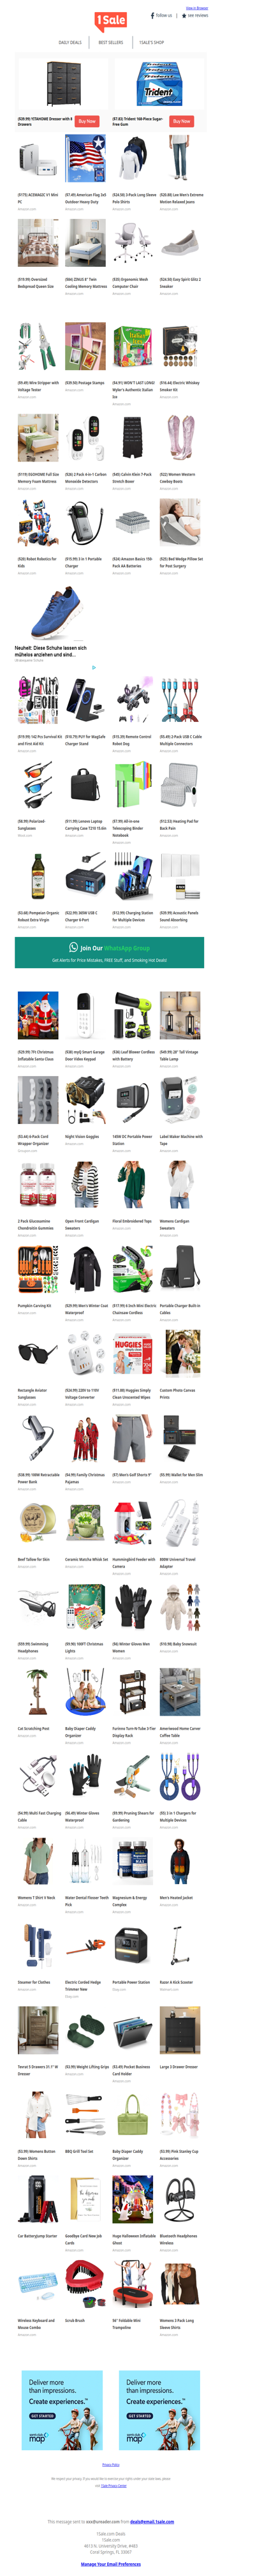Click the ad choices icon below sneaker ad
Viewport: 255px width, 2576px height.
[94, 668]
